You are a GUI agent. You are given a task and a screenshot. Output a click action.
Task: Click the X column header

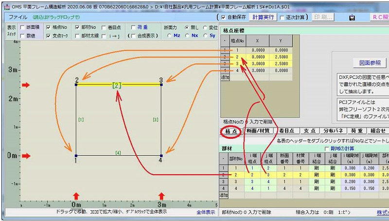tap(257, 41)
